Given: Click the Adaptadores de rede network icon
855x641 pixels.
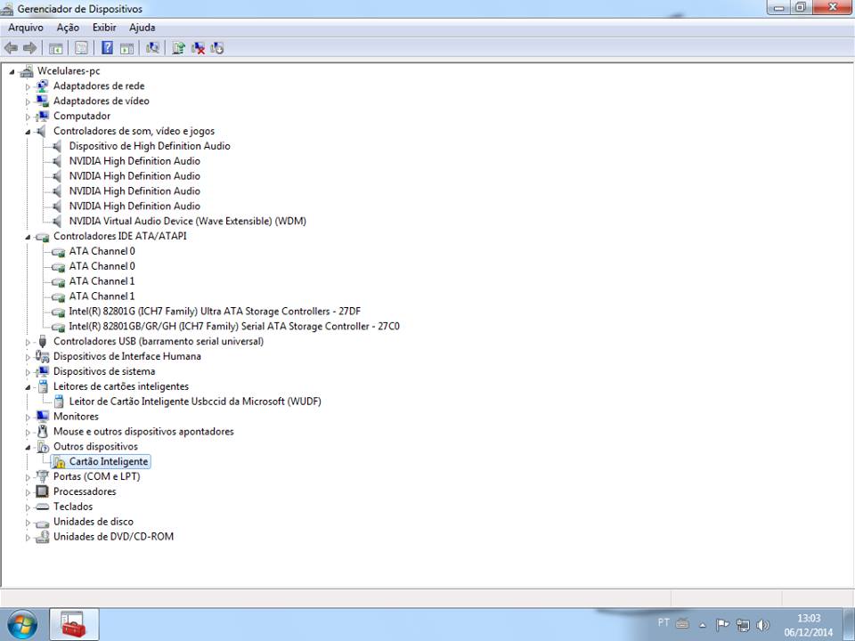Looking at the screenshot, I should pyautogui.click(x=42, y=85).
